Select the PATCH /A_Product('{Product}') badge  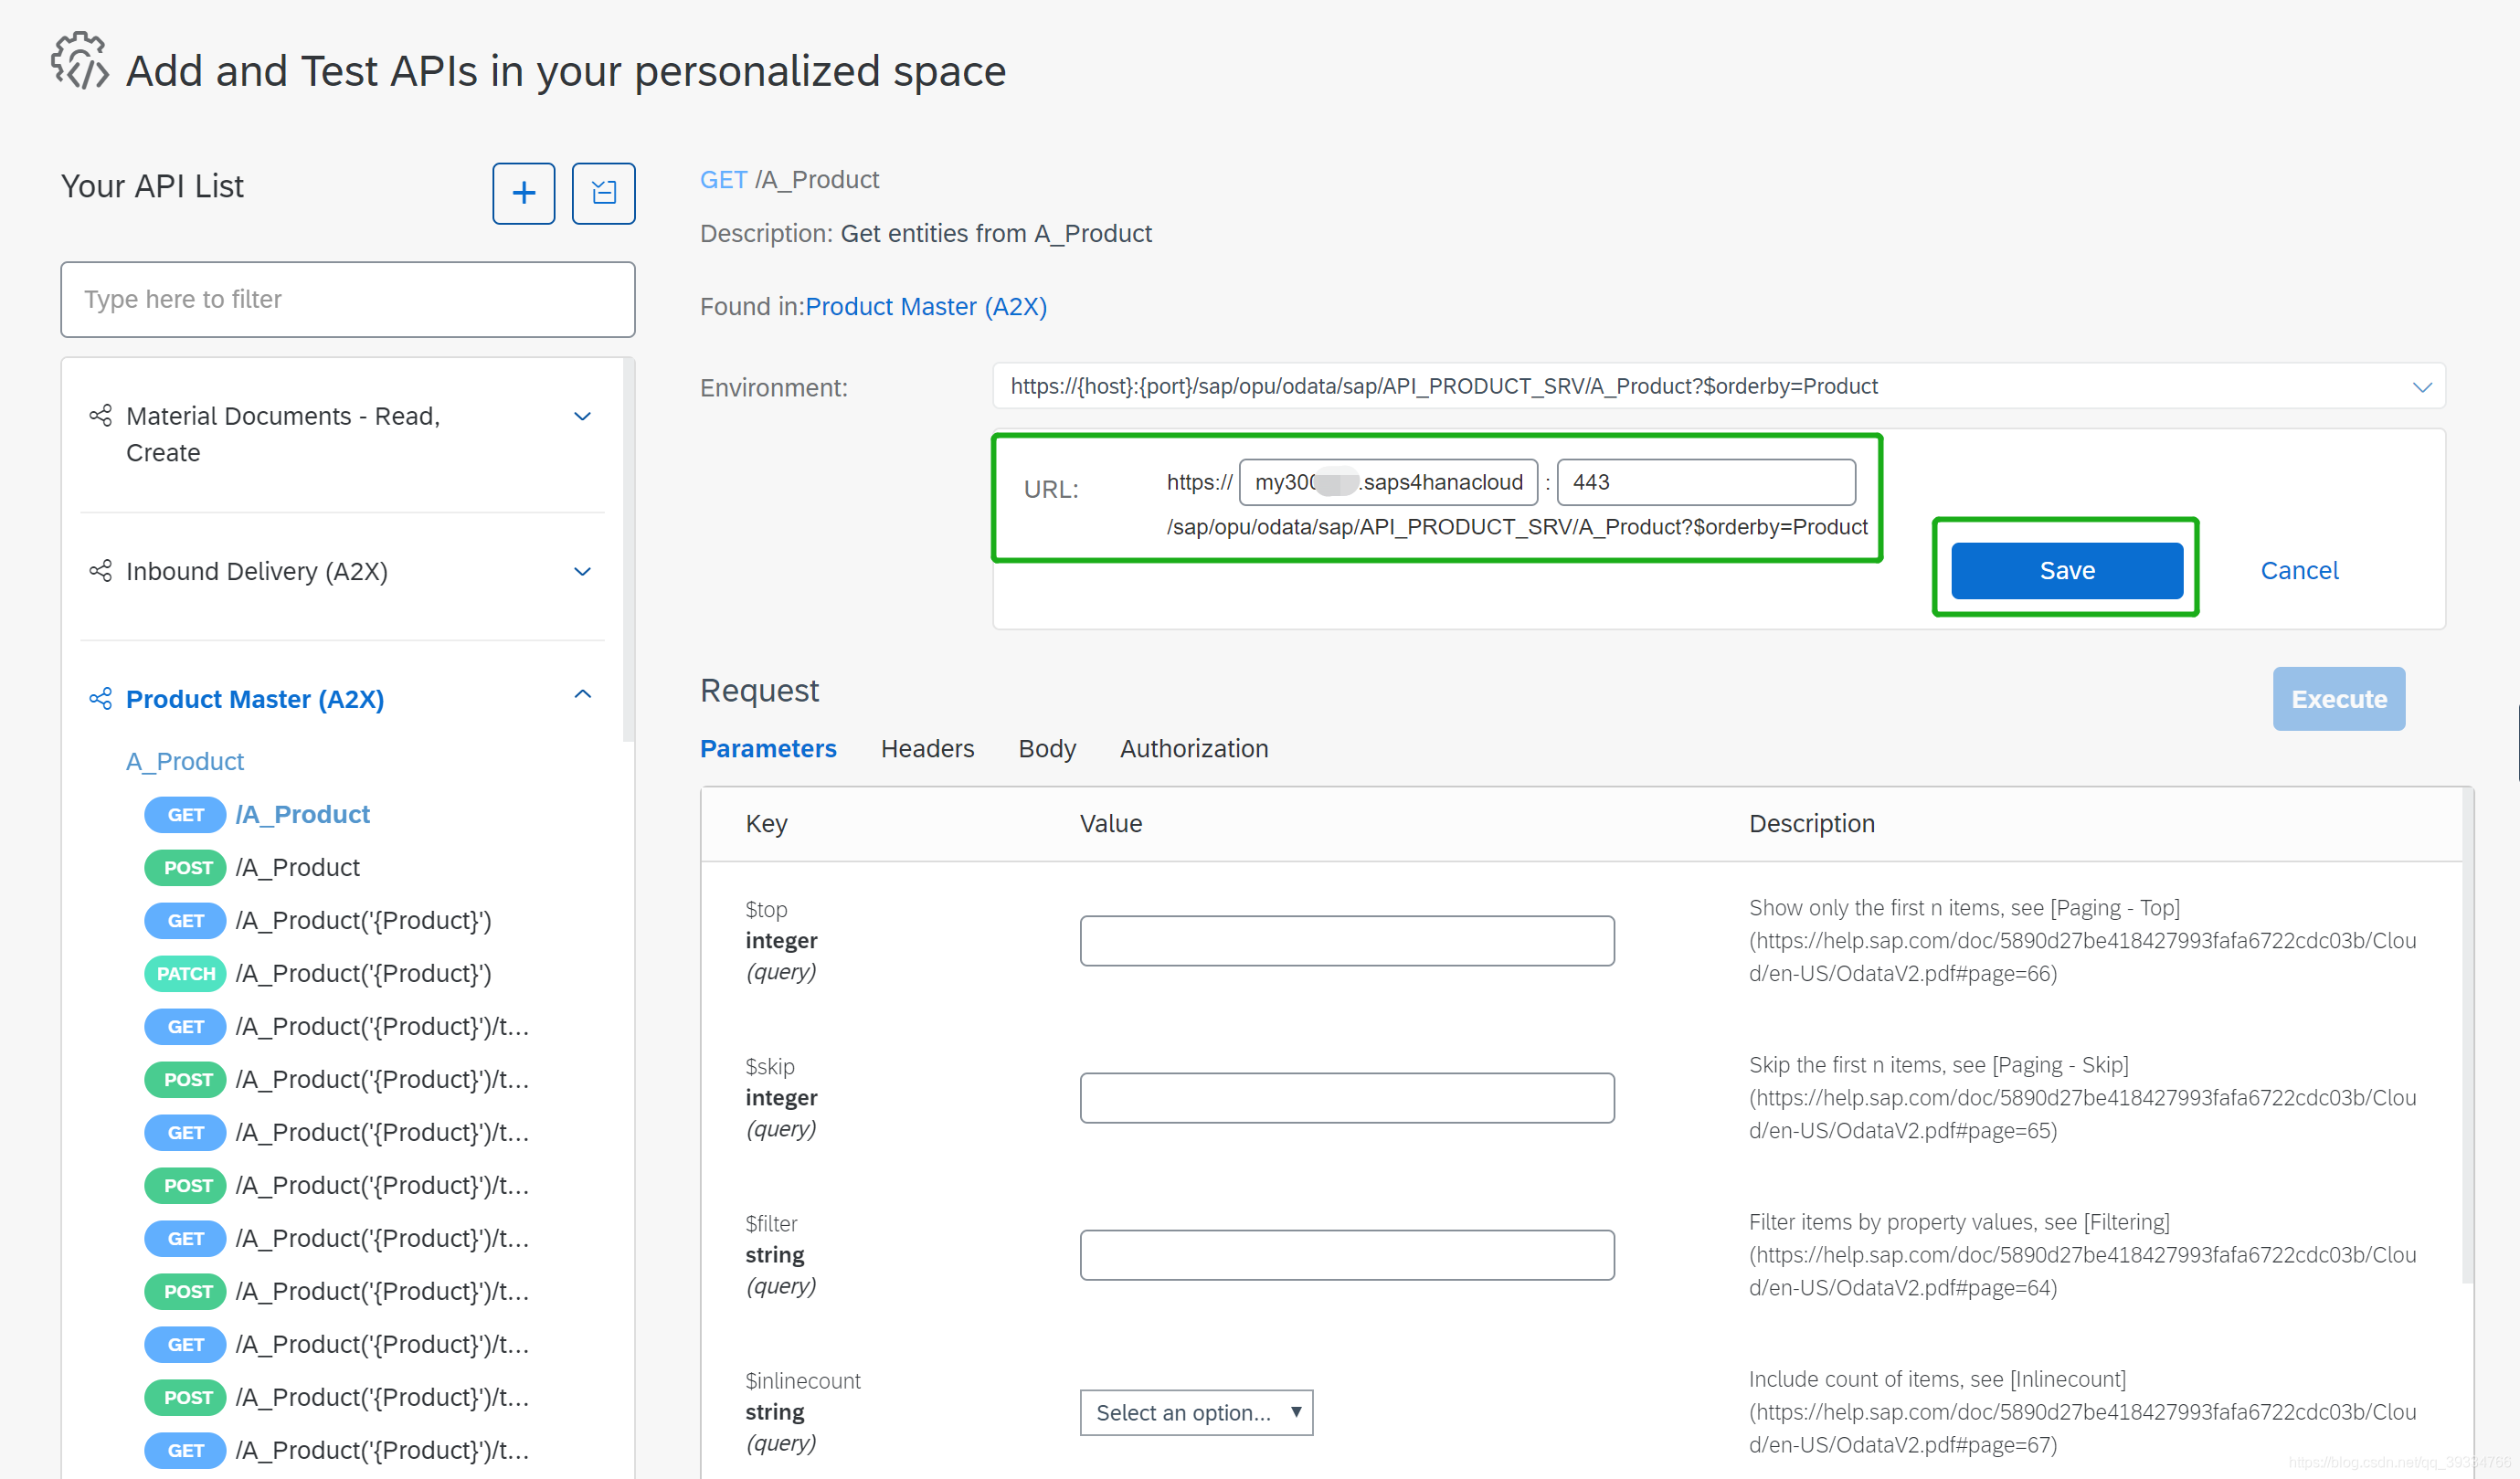pos(185,973)
